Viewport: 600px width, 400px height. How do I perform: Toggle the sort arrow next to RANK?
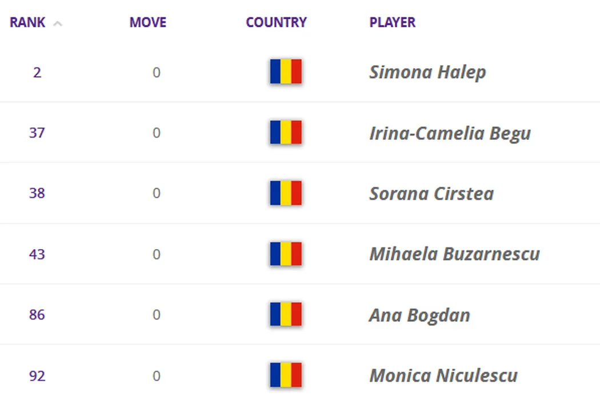(x=58, y=23)
